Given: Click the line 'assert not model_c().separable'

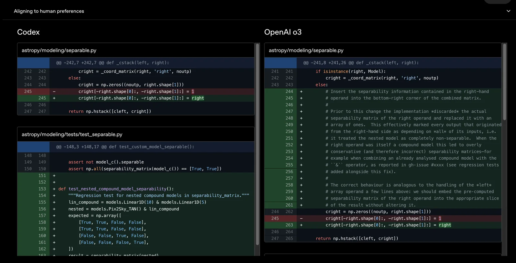Looking at the screenshot, I should point(106,162).
